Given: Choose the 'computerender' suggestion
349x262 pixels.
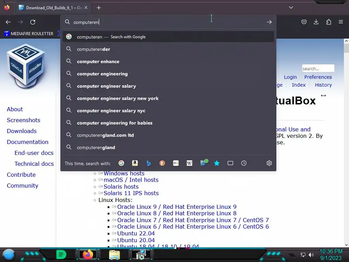Looking at the screenshot, I should point(168,49).
